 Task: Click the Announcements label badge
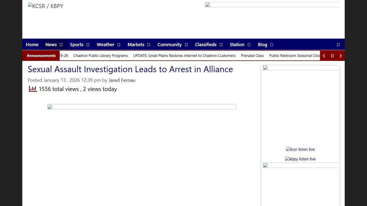point(41,56)
